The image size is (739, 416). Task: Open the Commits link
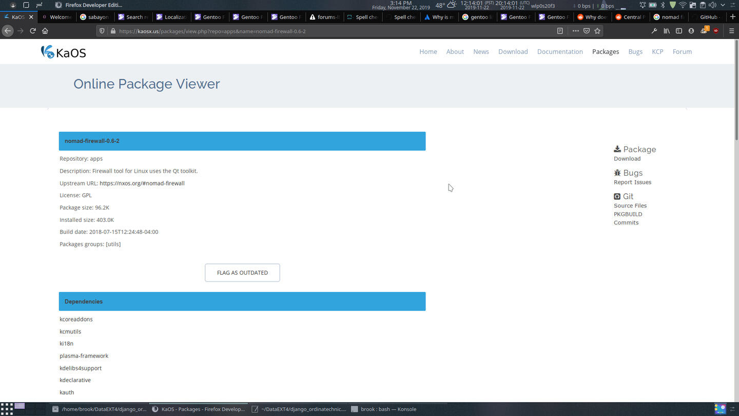[626, 222]
